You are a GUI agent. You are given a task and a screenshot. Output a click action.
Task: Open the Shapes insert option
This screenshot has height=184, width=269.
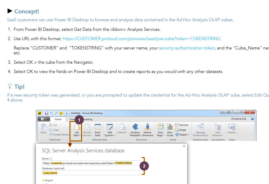click(182, 135)
